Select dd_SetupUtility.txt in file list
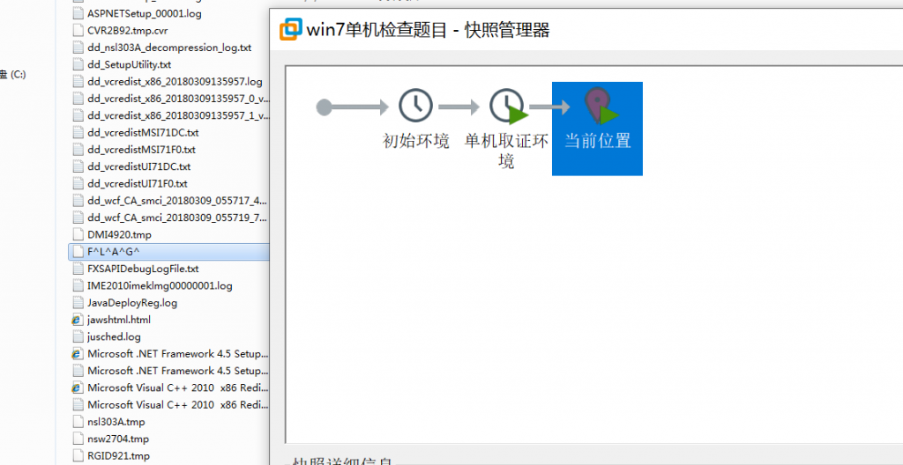903x465 pixels. 168,64
